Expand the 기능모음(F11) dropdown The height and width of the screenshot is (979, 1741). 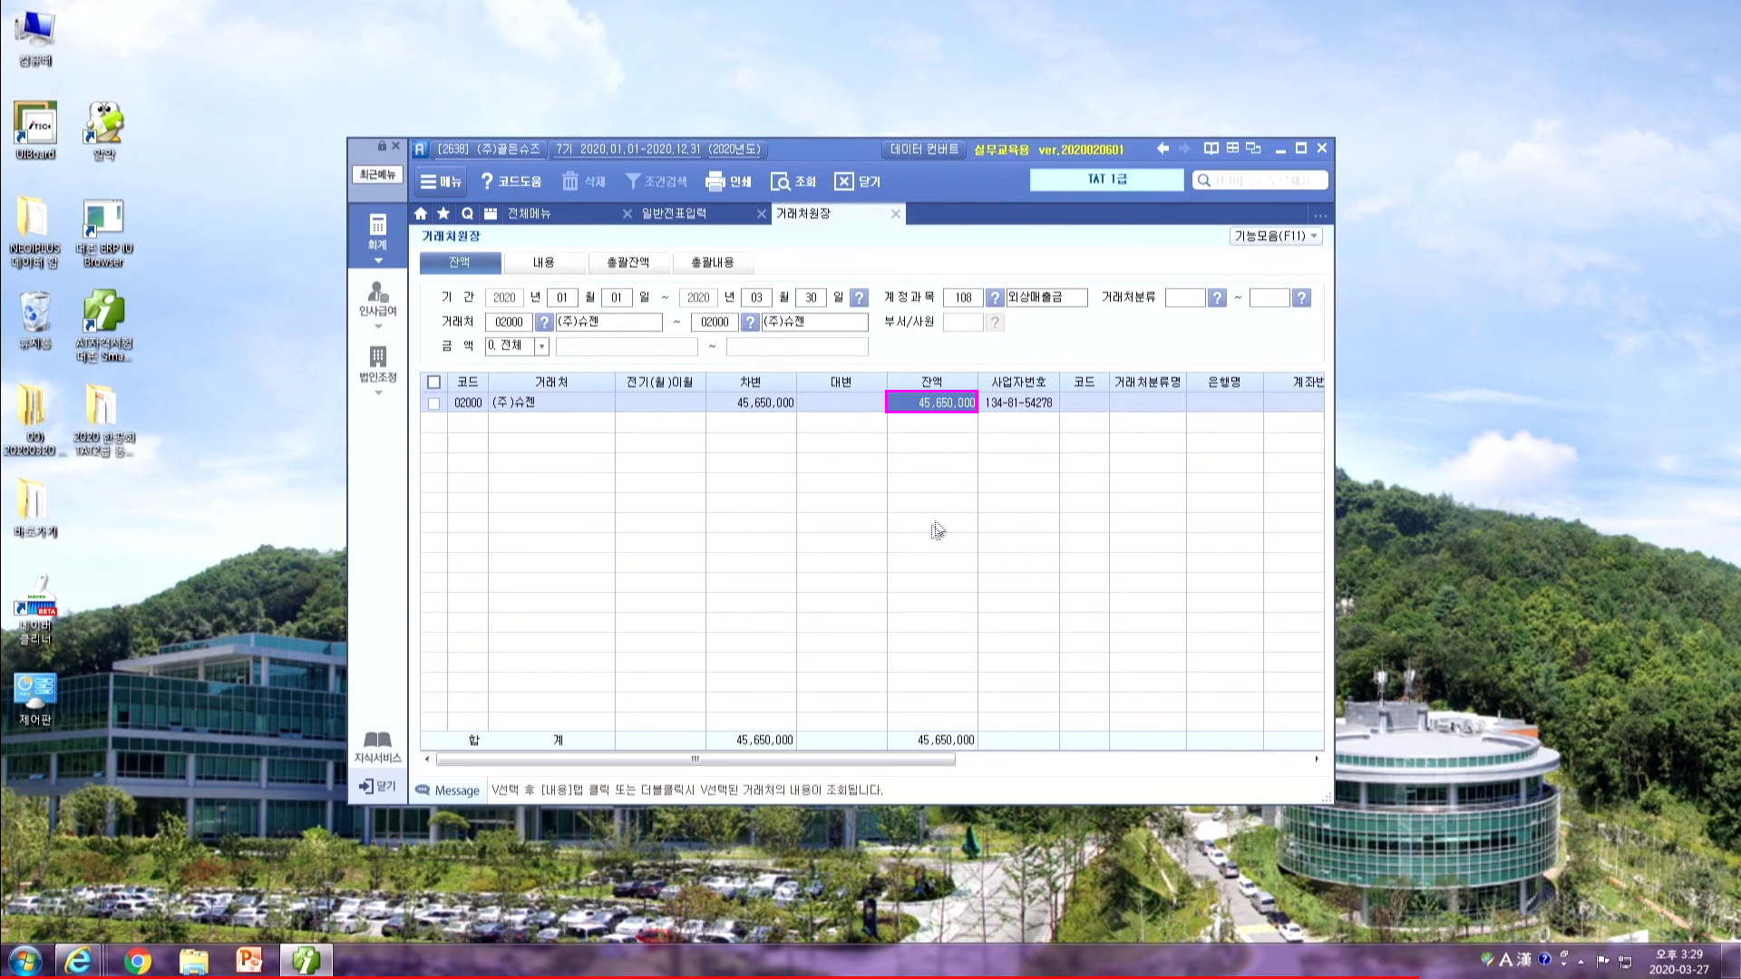click(x=1276, y=236)
